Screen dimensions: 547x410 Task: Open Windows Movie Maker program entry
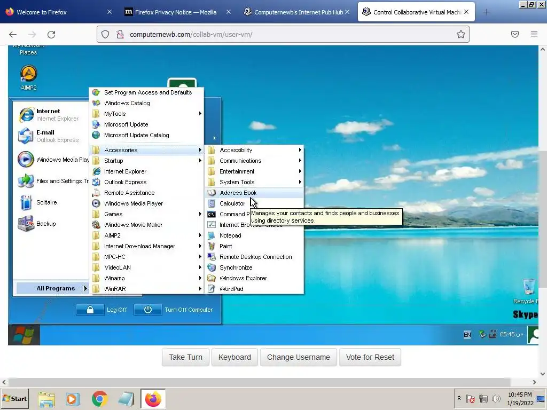pos(147,225)
